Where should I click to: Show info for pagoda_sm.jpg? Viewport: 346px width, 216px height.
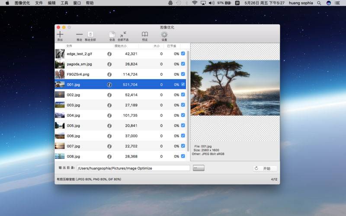[x=109, y=64]
